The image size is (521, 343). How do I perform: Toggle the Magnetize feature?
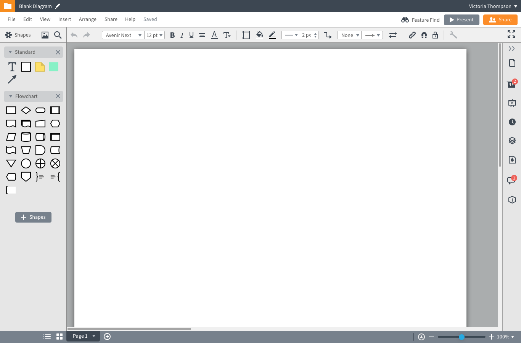click(424, 35)
